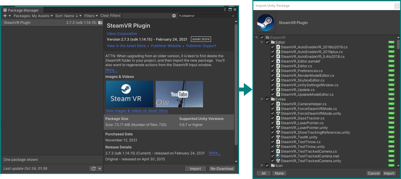Click Cancel in Import Unity Package
401x179 pixels.
[x=373, y=173]
